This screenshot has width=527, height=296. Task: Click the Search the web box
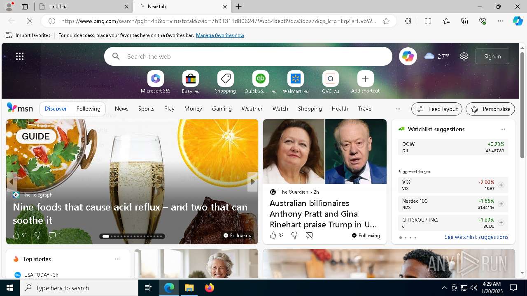click(x=248, y=56)
